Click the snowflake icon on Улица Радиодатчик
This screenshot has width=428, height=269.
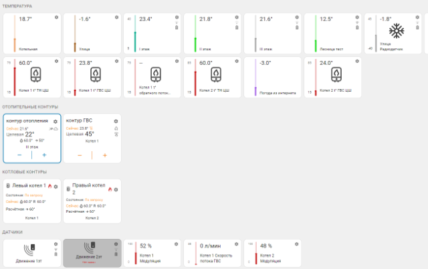[397, 31]
